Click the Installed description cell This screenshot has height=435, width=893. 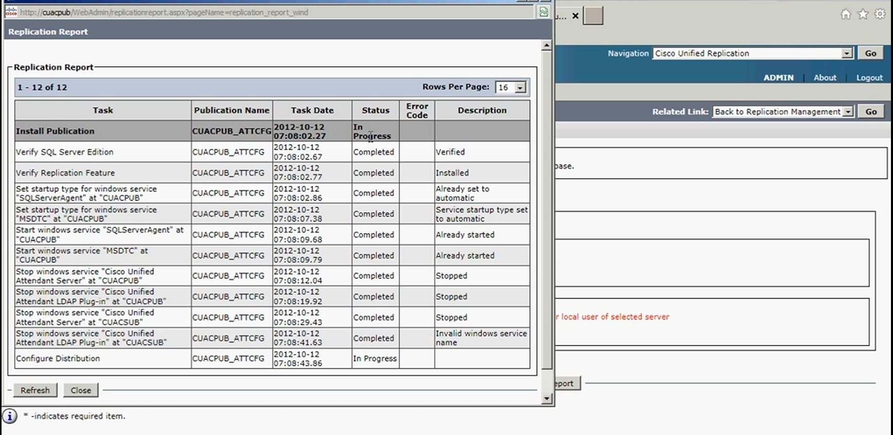click(482, 173)
